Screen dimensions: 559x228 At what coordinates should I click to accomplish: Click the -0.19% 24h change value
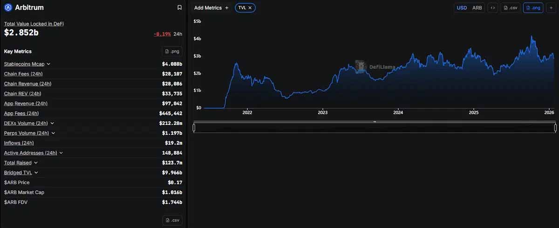point(162,34)
